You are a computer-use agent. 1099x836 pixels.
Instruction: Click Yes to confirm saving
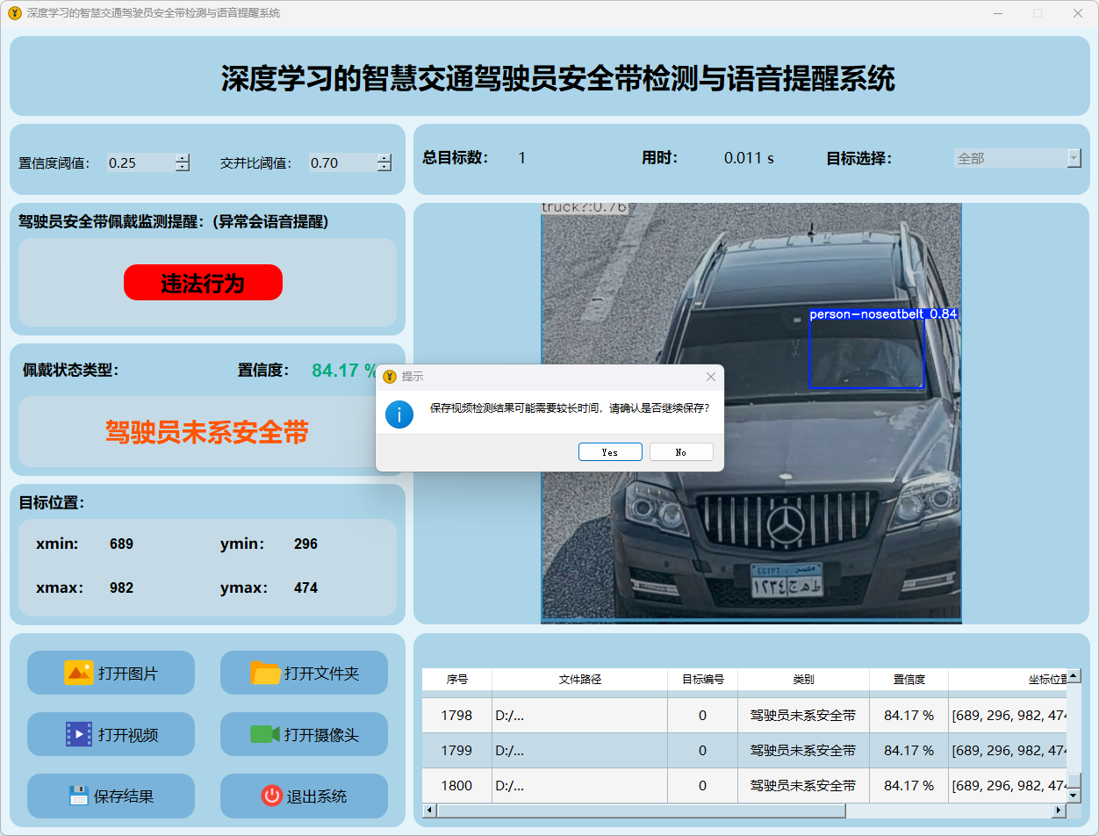click(x=610, y=452)
